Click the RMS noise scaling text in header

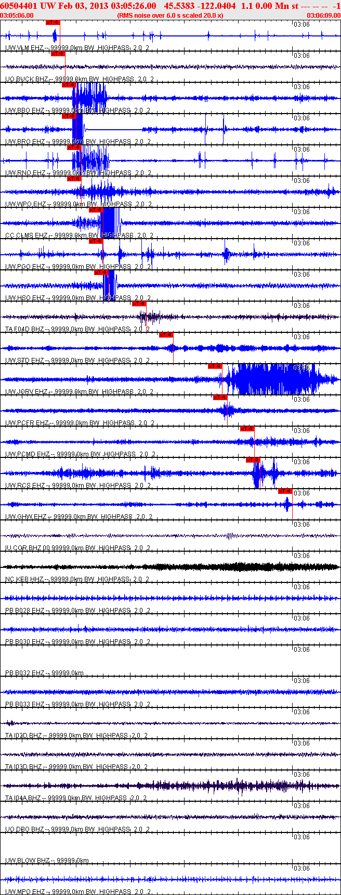pos(170,15)
